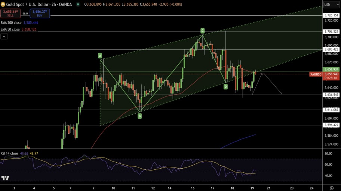Select the RSI 14 close indicator label
The height and width of the screenshot is (191, 341).
[9, 153]
